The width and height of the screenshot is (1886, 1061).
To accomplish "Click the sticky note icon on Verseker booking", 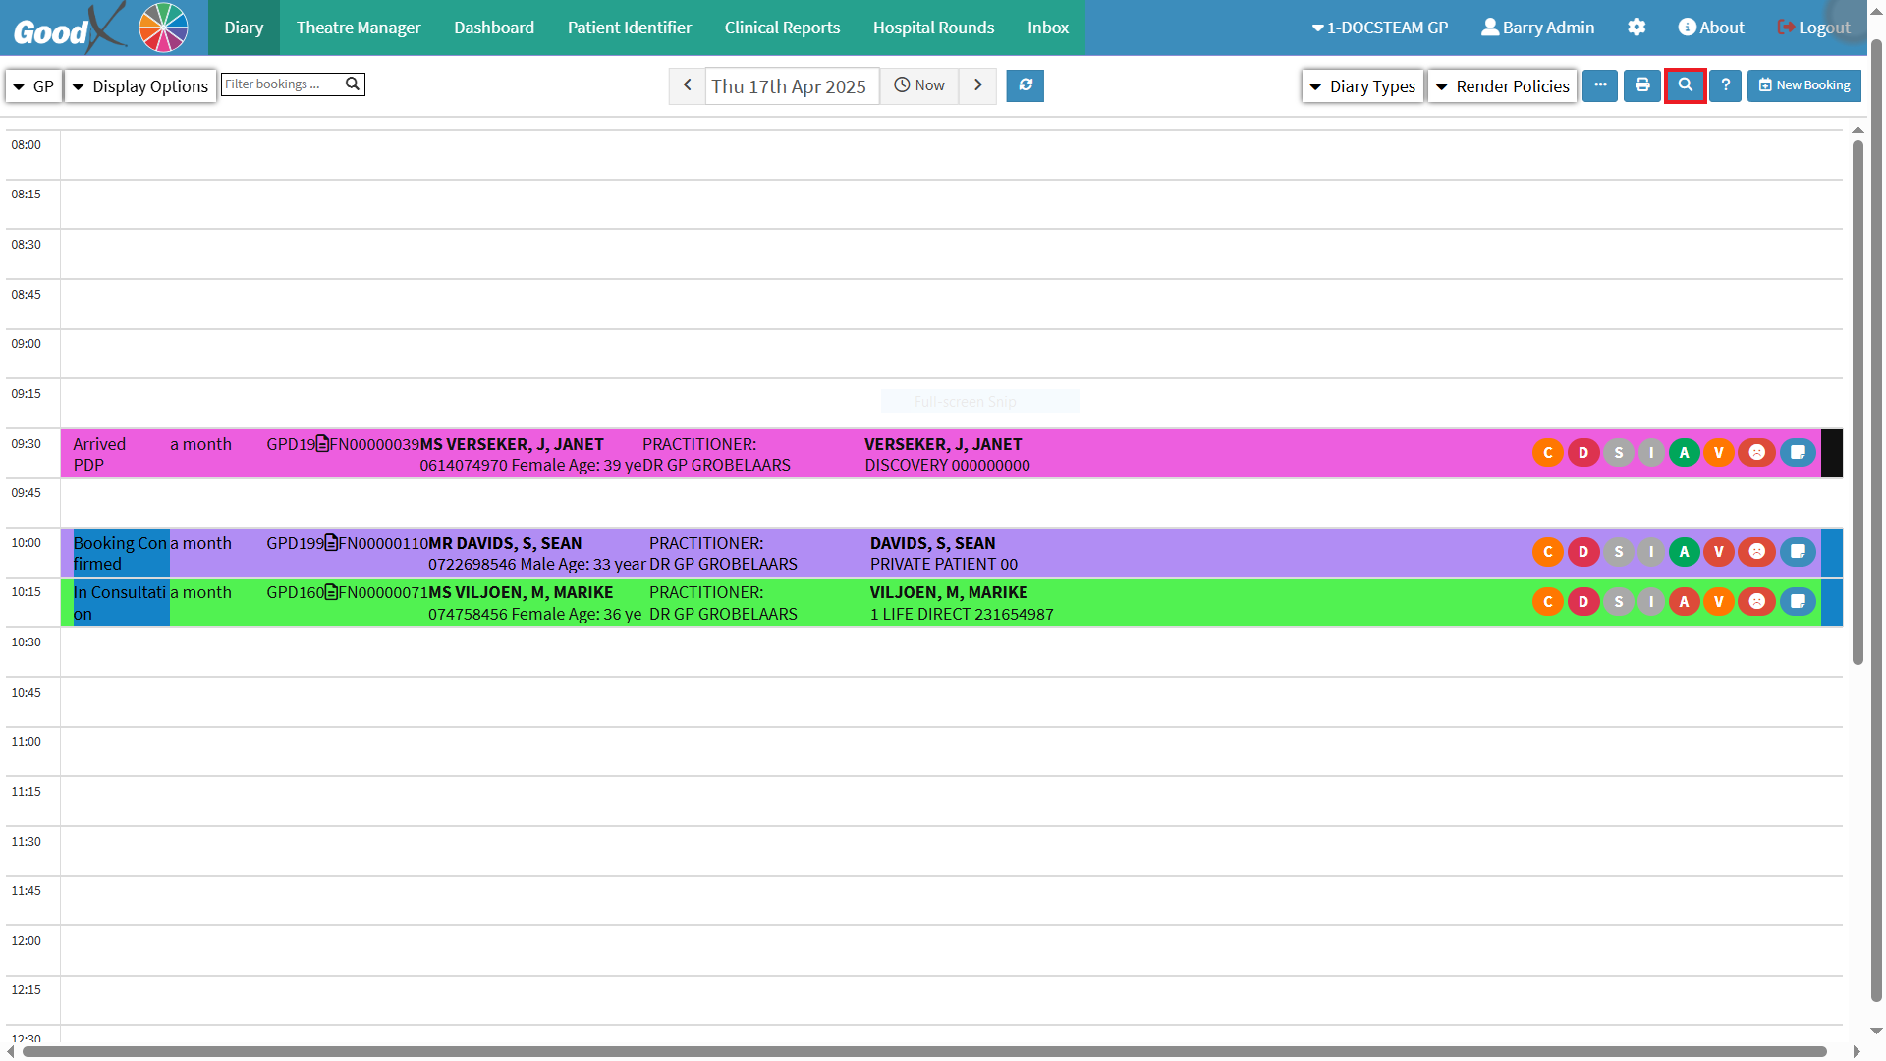I will pyautogui.click(x=1798, y=453).
